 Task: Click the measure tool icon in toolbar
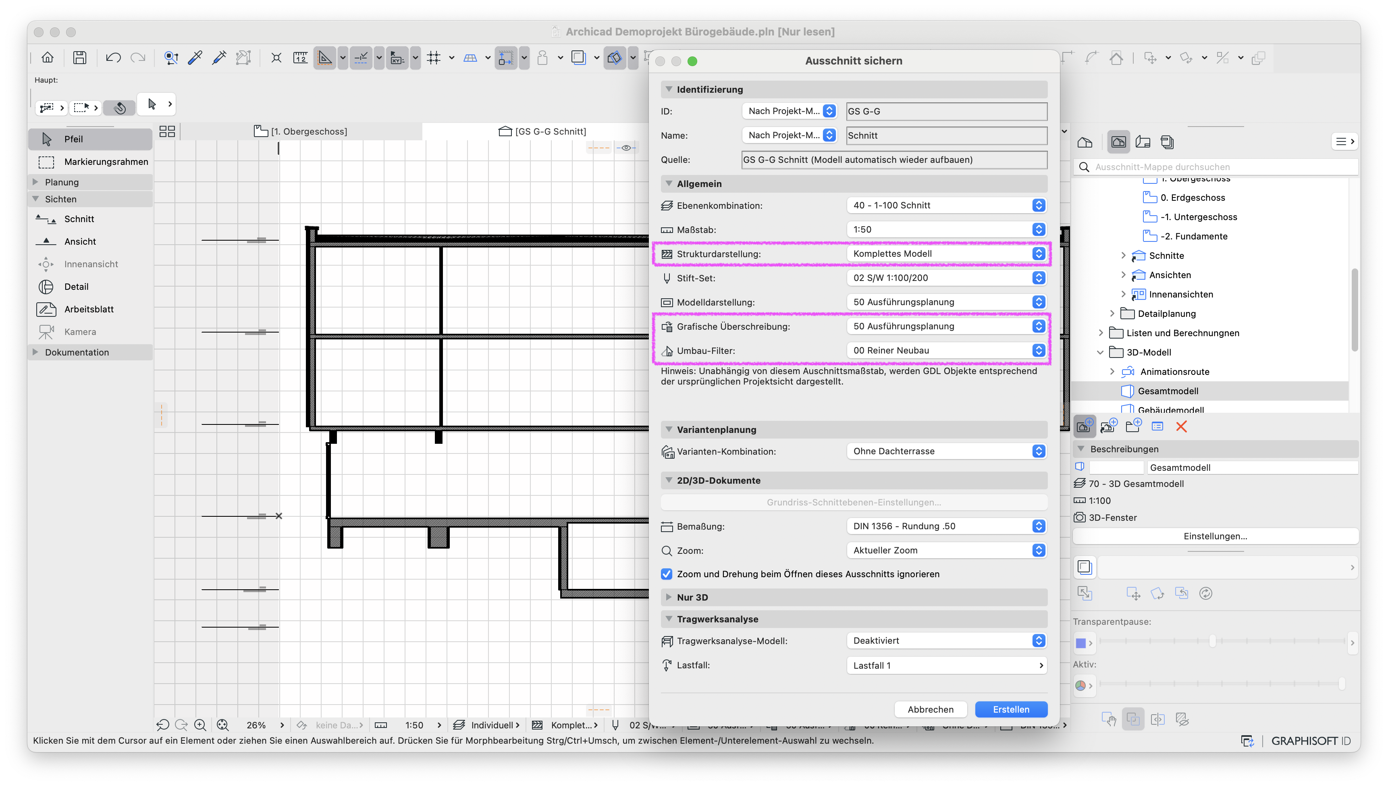(x=300, y=57)
